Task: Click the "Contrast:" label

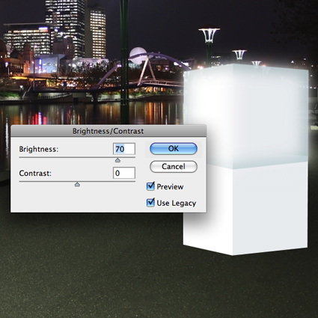Action: click(x=35, y=173)
